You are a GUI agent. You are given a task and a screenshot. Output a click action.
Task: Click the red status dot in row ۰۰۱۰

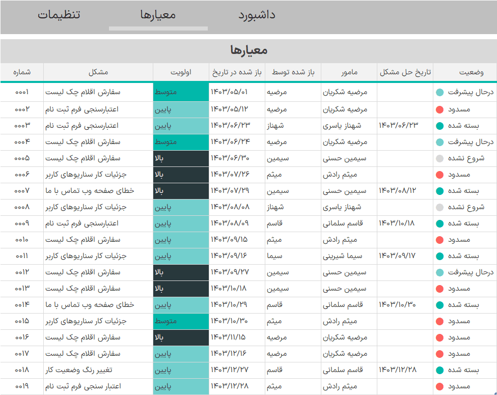(x=439, y=240)
